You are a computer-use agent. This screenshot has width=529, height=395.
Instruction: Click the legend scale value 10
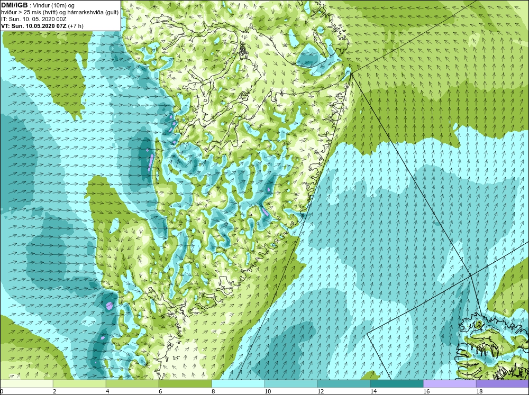tap(268, 391)
